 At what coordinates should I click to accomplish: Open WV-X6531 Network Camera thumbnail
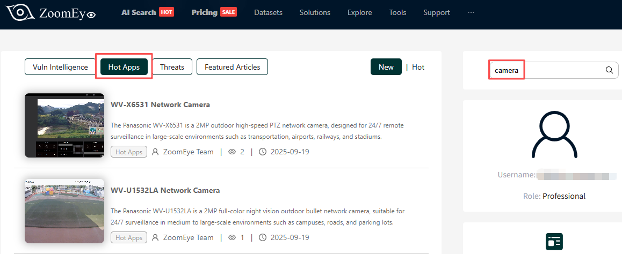(x=64, y=125)
